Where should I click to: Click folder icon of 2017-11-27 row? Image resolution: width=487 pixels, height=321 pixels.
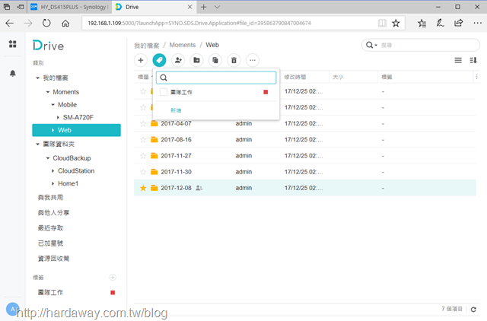[x=154, y=155]
